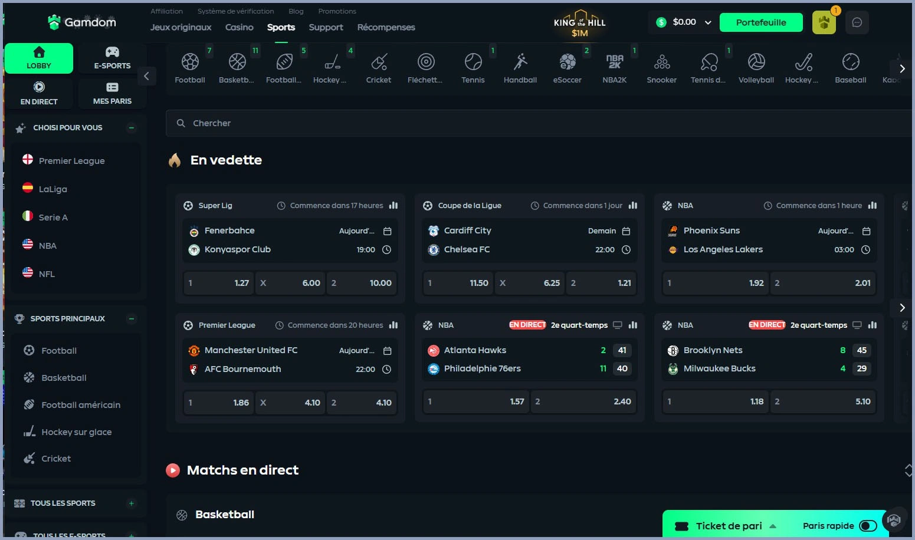
Task: Bet on Los Angeles Lakers at 2.01
Action: (823, 283)
